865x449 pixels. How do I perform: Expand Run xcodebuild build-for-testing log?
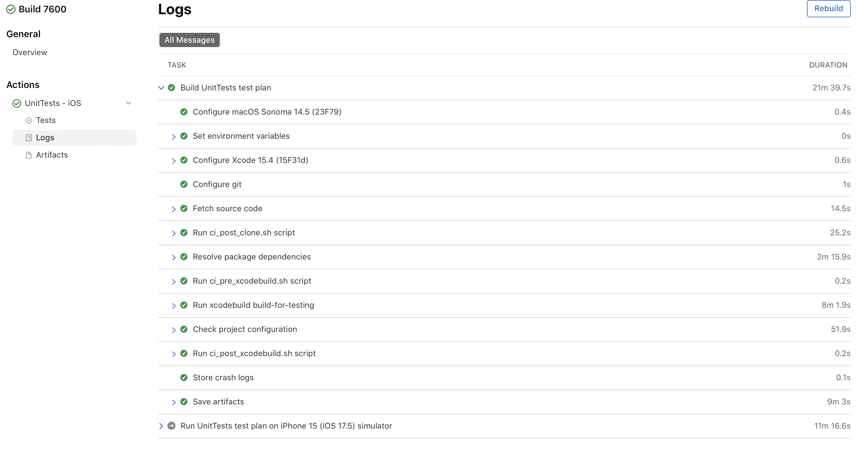[x=174, y=306]
